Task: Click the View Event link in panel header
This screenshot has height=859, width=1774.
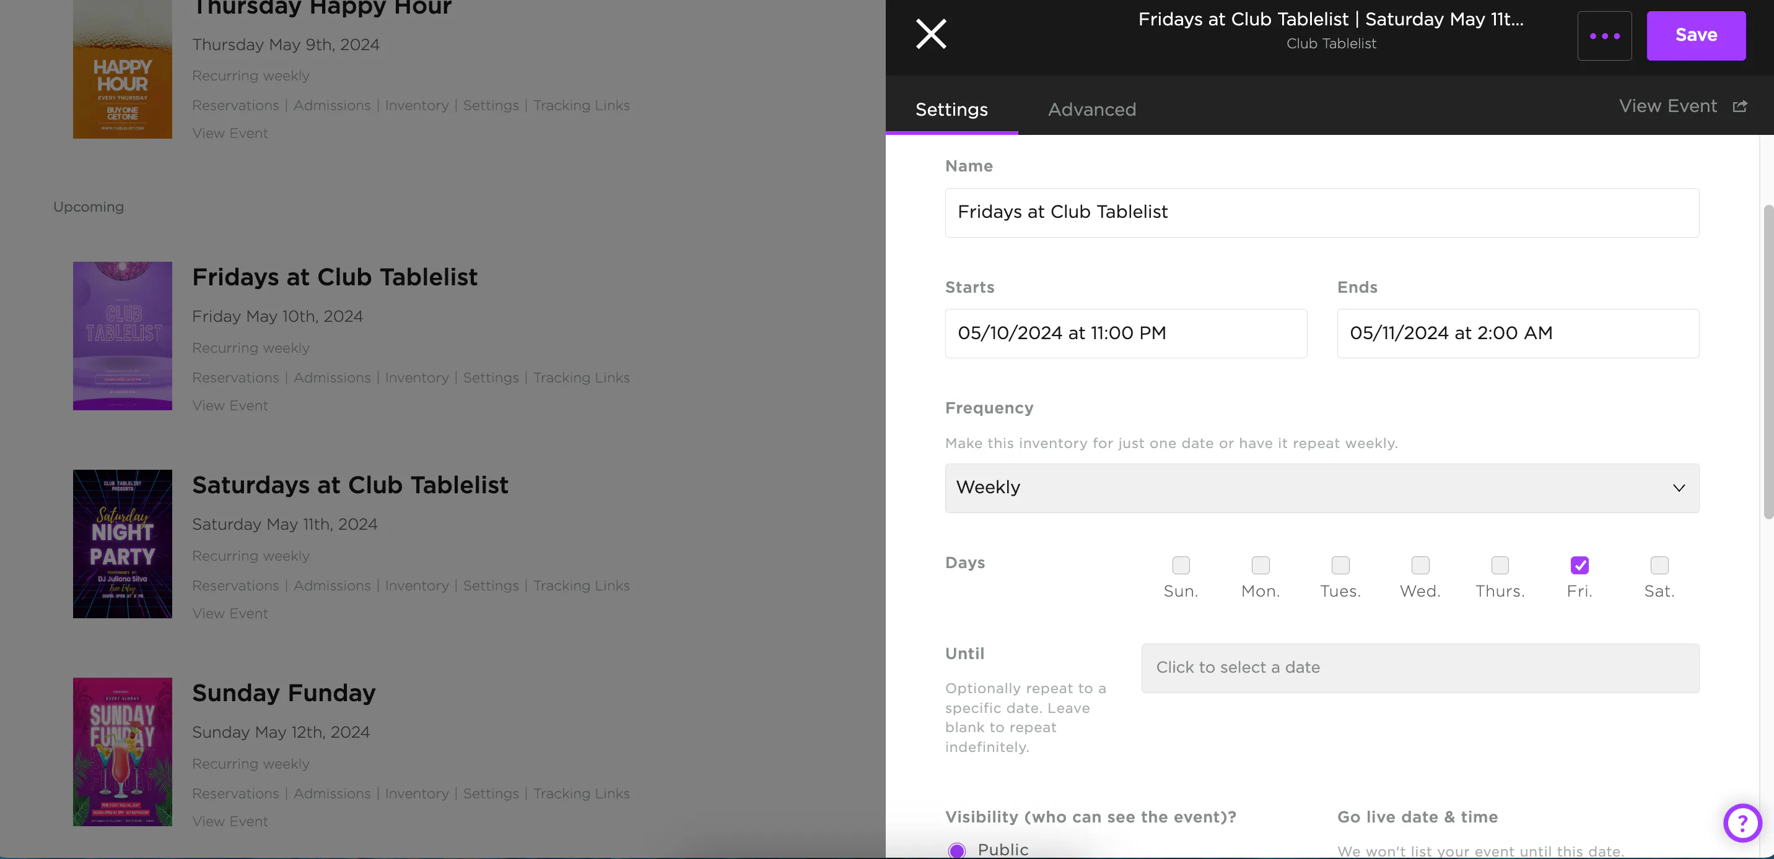Action: pyautogui.click(x=1667, y=106)
